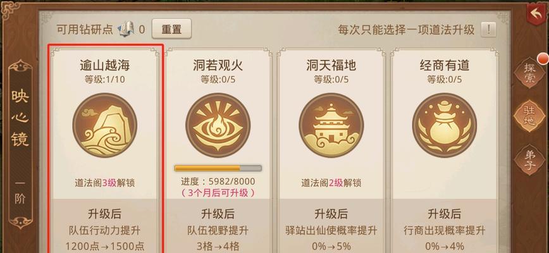The image size is (549, 253).
Task: Click the 道法阁2级解锁 unlock text
Action: click(331, 183)
